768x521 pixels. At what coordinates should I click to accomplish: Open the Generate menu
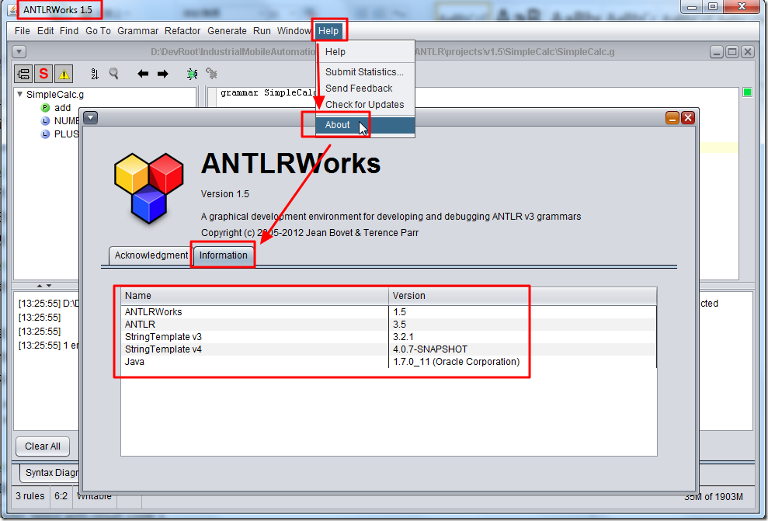coord(227,31)
